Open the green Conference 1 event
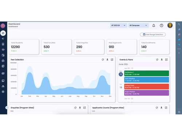 [x=147, y=73]
